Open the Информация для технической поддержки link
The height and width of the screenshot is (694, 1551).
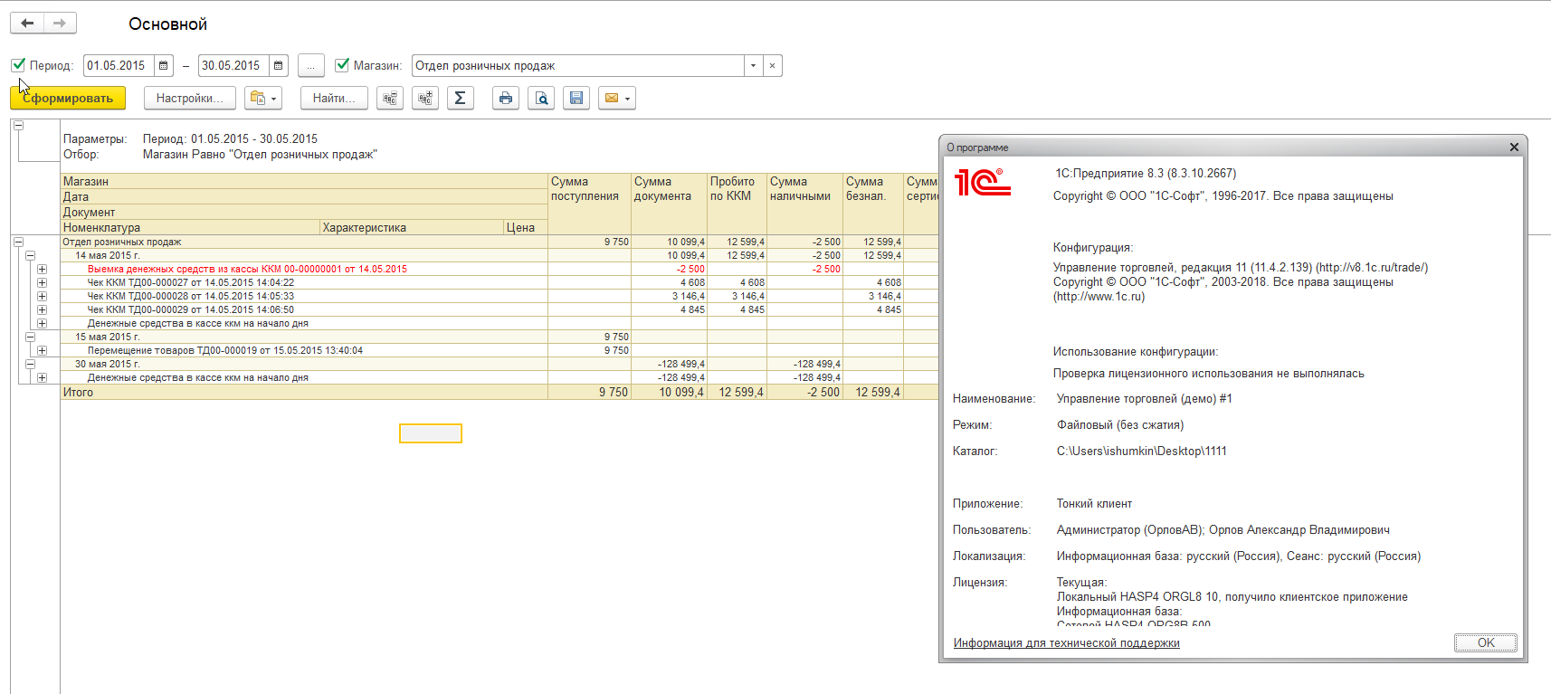pyautogui.click(x=1066, y=643)
